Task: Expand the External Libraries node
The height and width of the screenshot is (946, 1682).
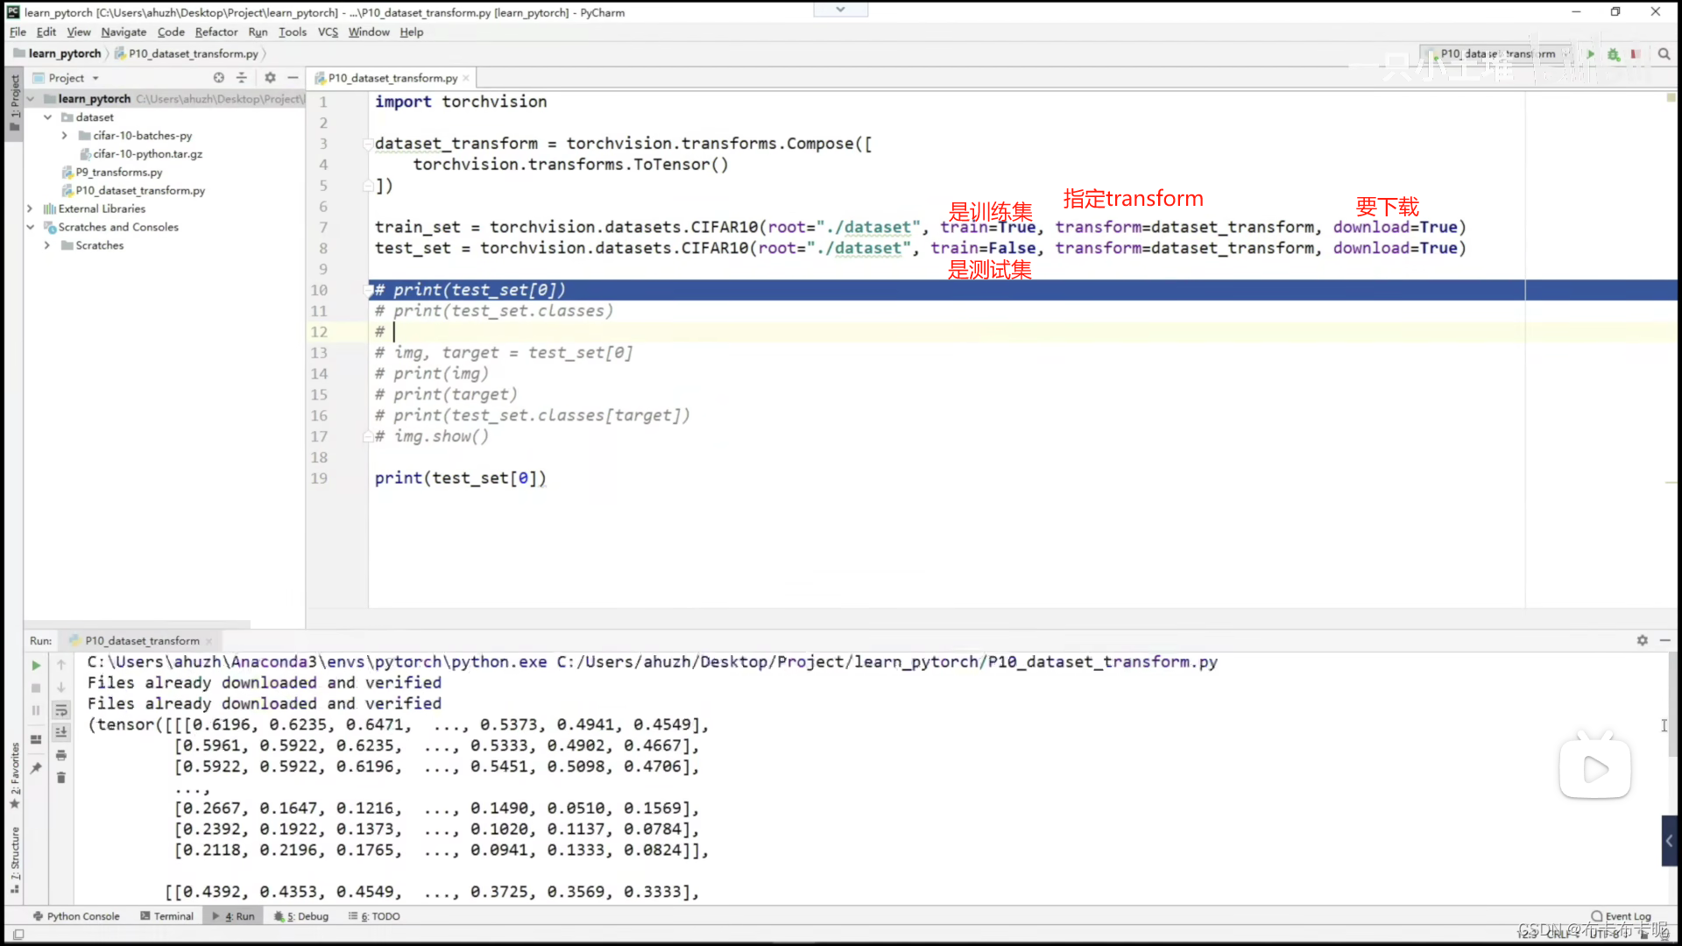Action: coord(30,208)
